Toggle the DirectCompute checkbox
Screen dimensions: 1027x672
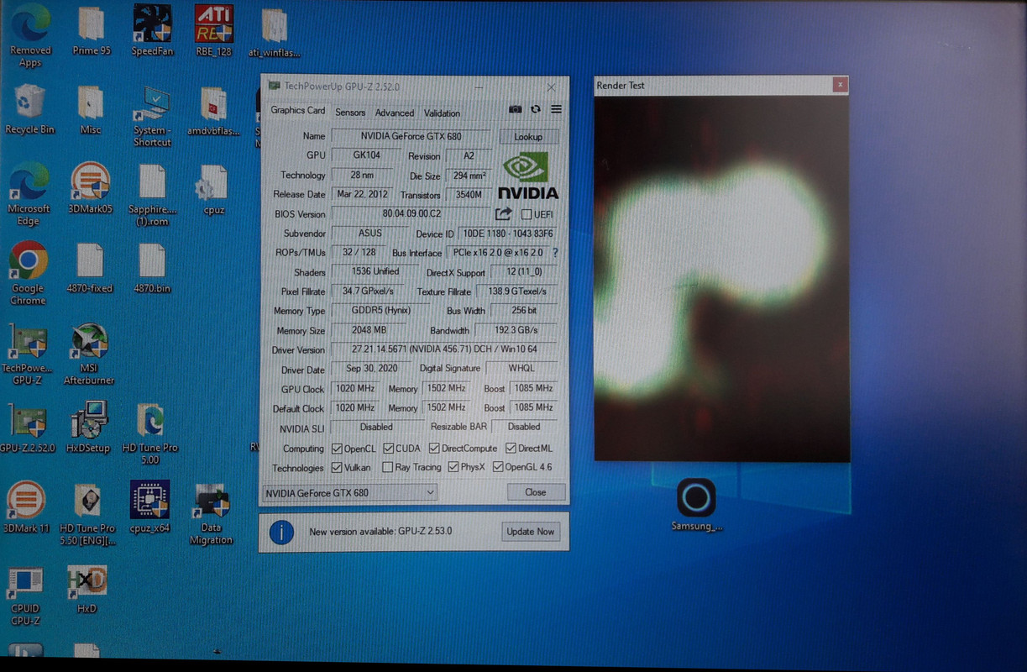(x=434, y=449)
